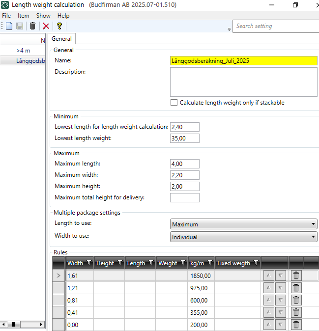Open help via the question mark icon

[59, 26]
